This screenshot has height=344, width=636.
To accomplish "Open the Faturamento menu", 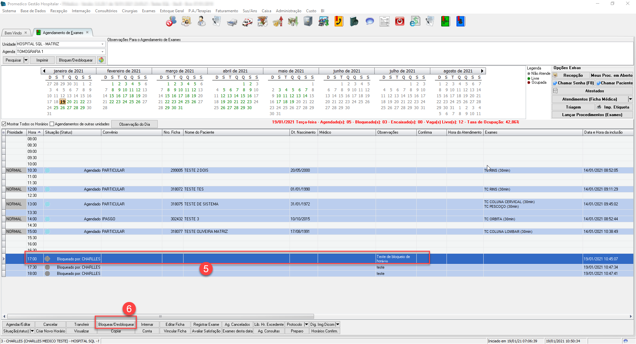I will click(227, 11).
